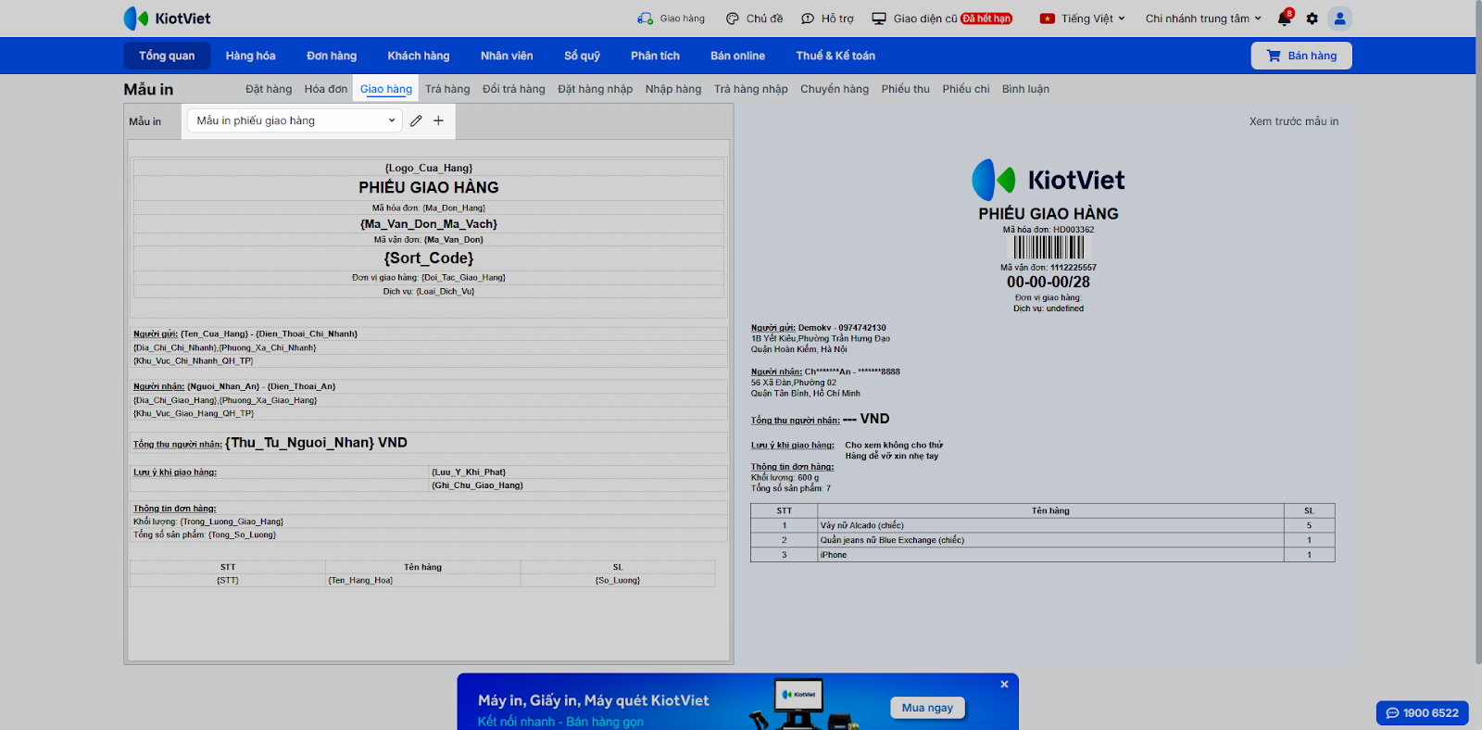The image size is (1482, 730).
Task: Click barcode image in preview
Action: point(1049,247)
